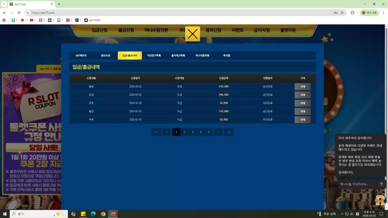Reload the page with the refresh icon
Screen dimensions: 388x218
click(x=19, y=13)
